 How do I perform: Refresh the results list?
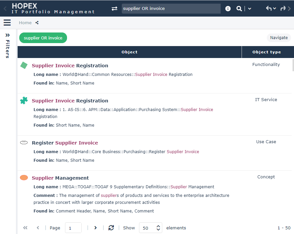click(111, 228)
